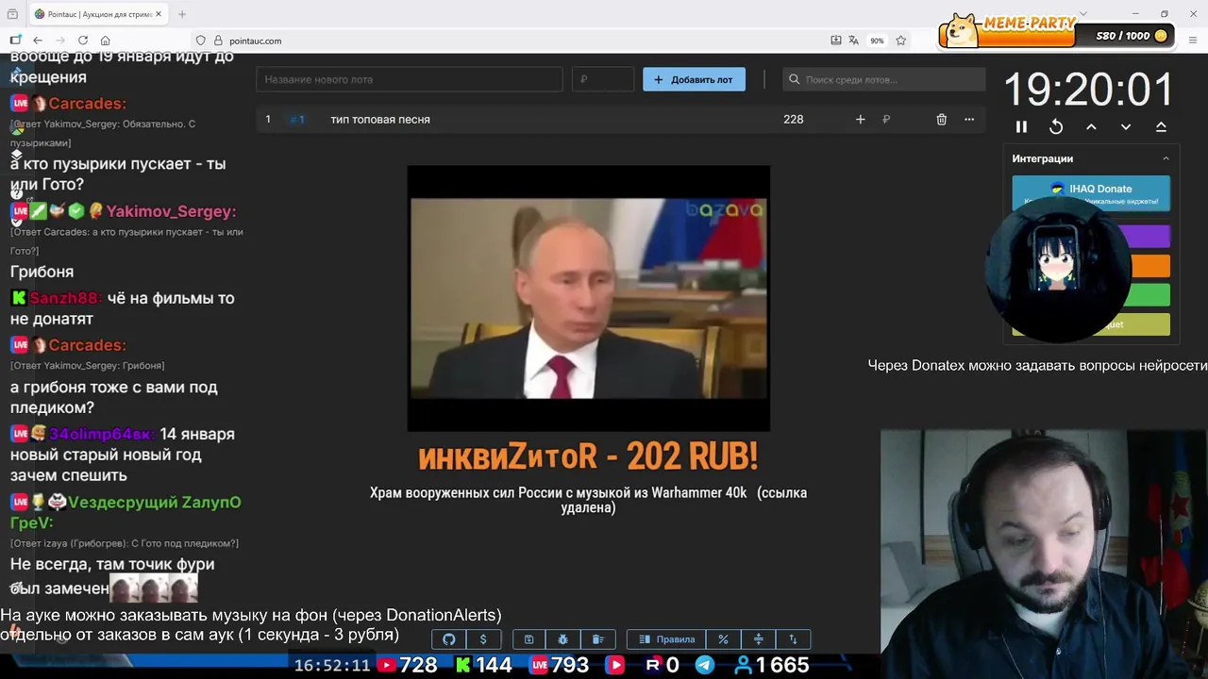Click the bug report icon
The width and height of the screenshot is (1208, 679).
click(x=563, y=639)
